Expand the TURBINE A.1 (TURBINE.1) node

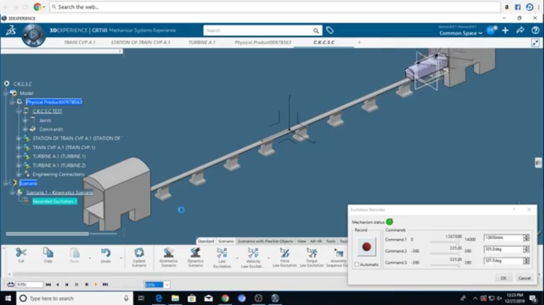pyautogui.click(x=18, y=156)
